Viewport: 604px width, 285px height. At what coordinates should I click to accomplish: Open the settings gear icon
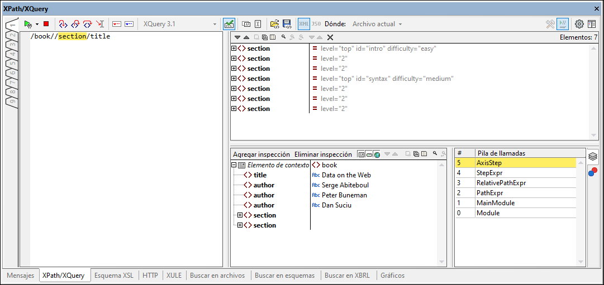pyautogui.click(x=579, y=24)
